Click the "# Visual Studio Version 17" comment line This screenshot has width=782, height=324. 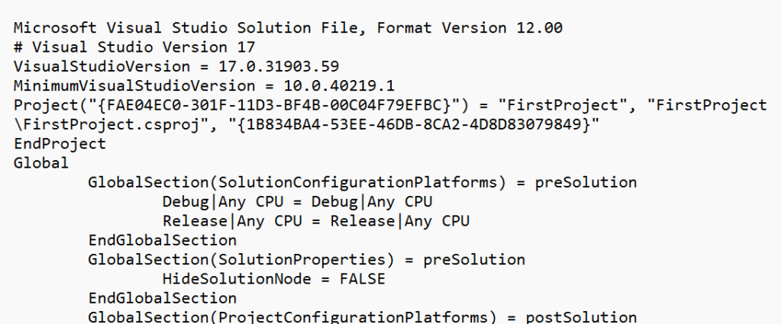pyautogui.click(x=134, y=47)
